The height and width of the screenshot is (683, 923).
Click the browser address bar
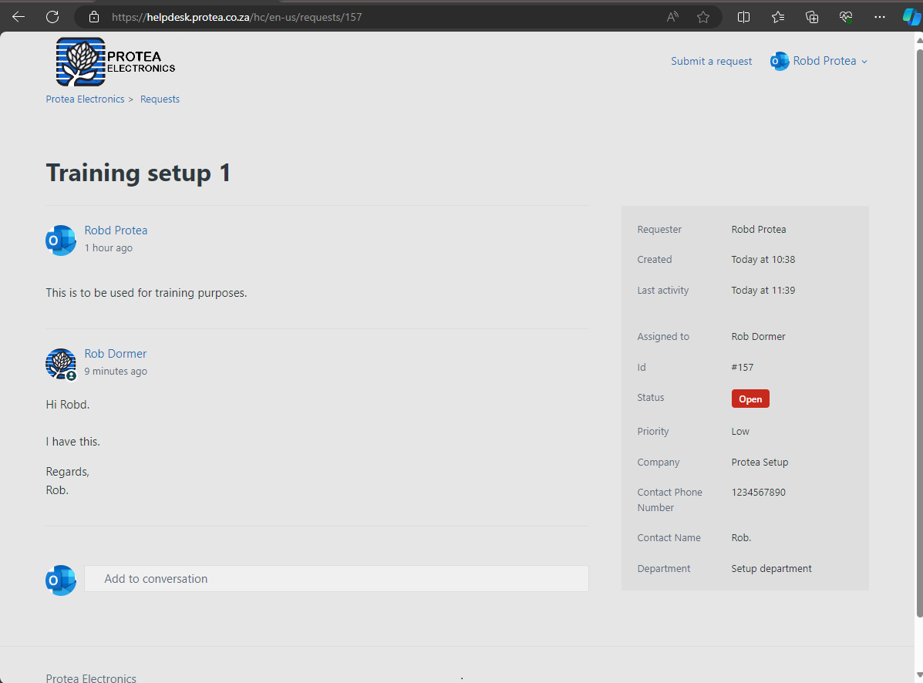[308, 16]
